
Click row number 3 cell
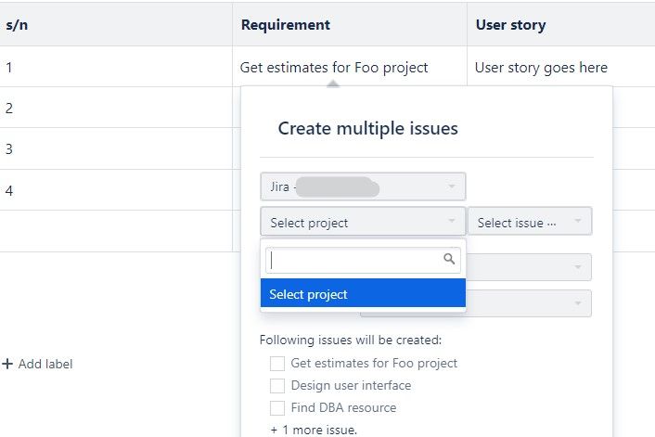coord(116,148)
